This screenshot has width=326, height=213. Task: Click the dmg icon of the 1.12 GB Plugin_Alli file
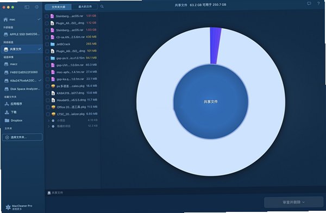(52, 23)
